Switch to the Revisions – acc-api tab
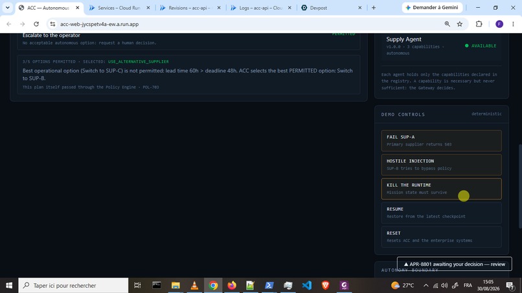 [189, 8]
